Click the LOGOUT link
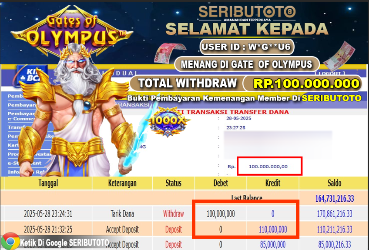369x250 pixels. [330, 73]
